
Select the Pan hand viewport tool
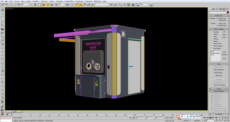223,120
